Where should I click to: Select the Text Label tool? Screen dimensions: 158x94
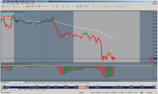[x=115, y=6]
